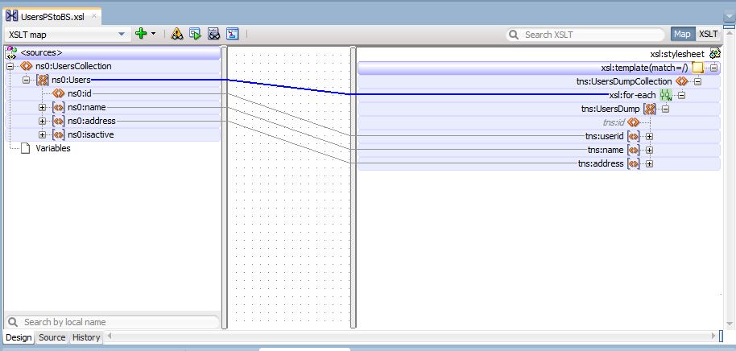Collapse the ns0:Users node
Viewport: 736px width, 351px height.
pos(27,81)
